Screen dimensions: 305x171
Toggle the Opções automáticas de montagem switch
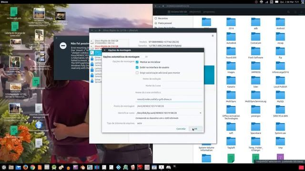[145, 57]
